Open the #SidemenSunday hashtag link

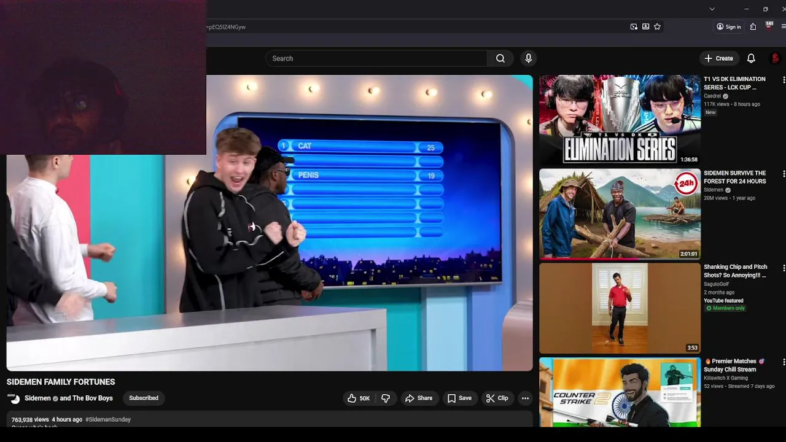point(108,420)
